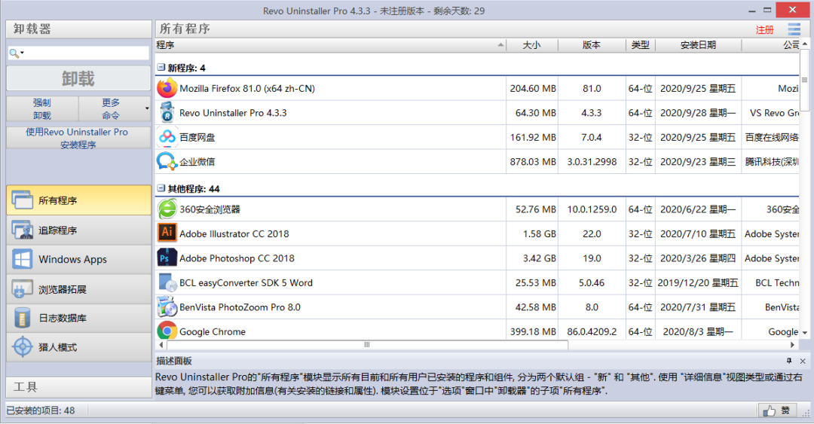This screenshot has height=424, width=814.
Task: Click the 日志数据库 sidebar icon
Action: pyautogui.click(x=23, y=318)
